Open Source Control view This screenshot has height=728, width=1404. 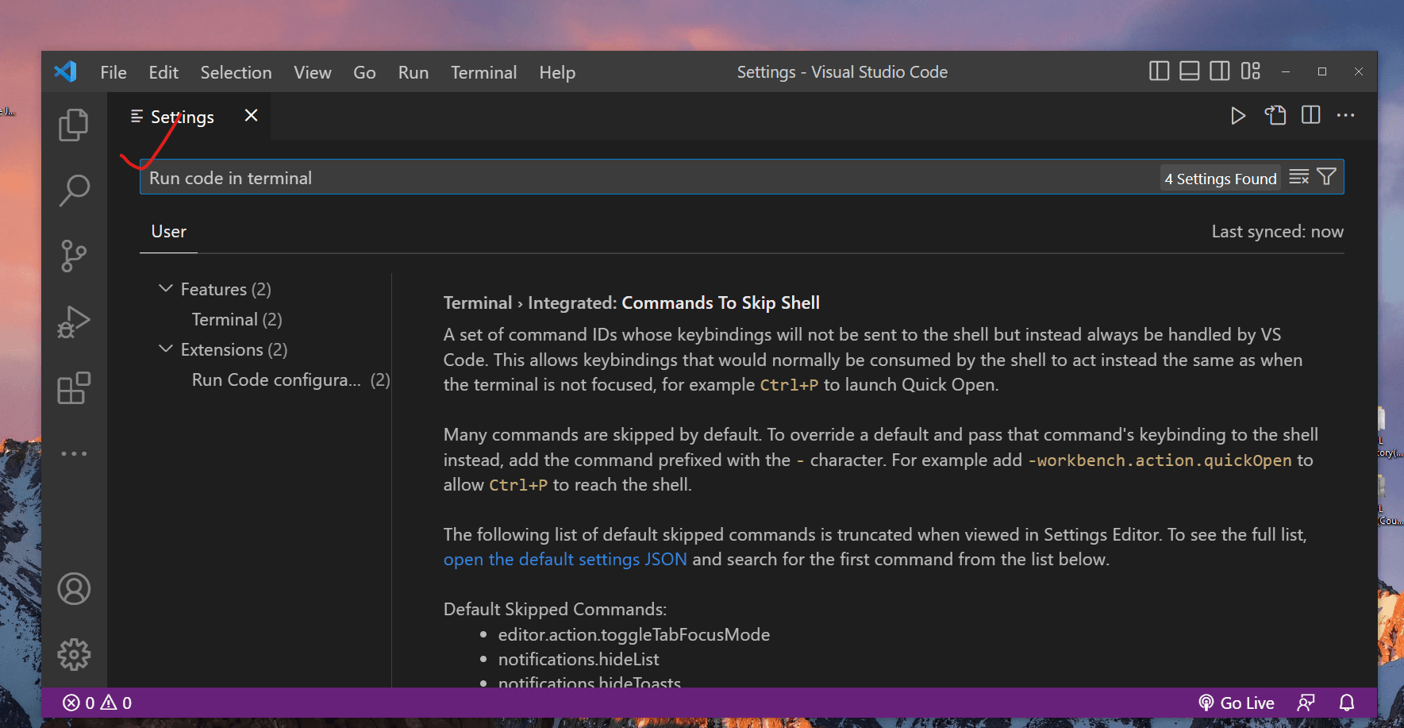pyautogui.click(x=74, y=256)
